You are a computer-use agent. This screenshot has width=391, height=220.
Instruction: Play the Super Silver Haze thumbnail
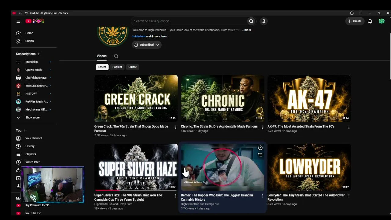(x=136, y=167)
